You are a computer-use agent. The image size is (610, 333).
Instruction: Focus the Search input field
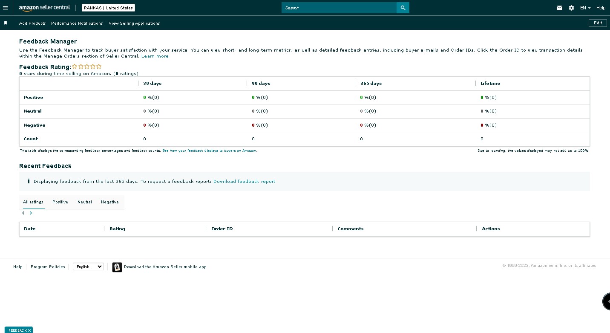[339, 8]
